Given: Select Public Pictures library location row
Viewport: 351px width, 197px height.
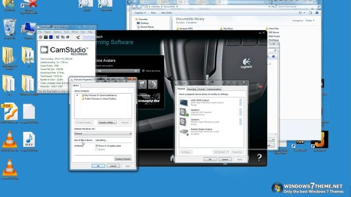Looking at the screenshot, I should tap(99, 99).
